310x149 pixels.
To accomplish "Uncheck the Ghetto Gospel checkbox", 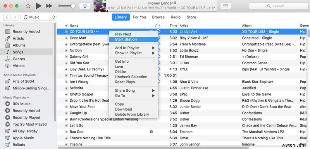I will tap(66, 94).
